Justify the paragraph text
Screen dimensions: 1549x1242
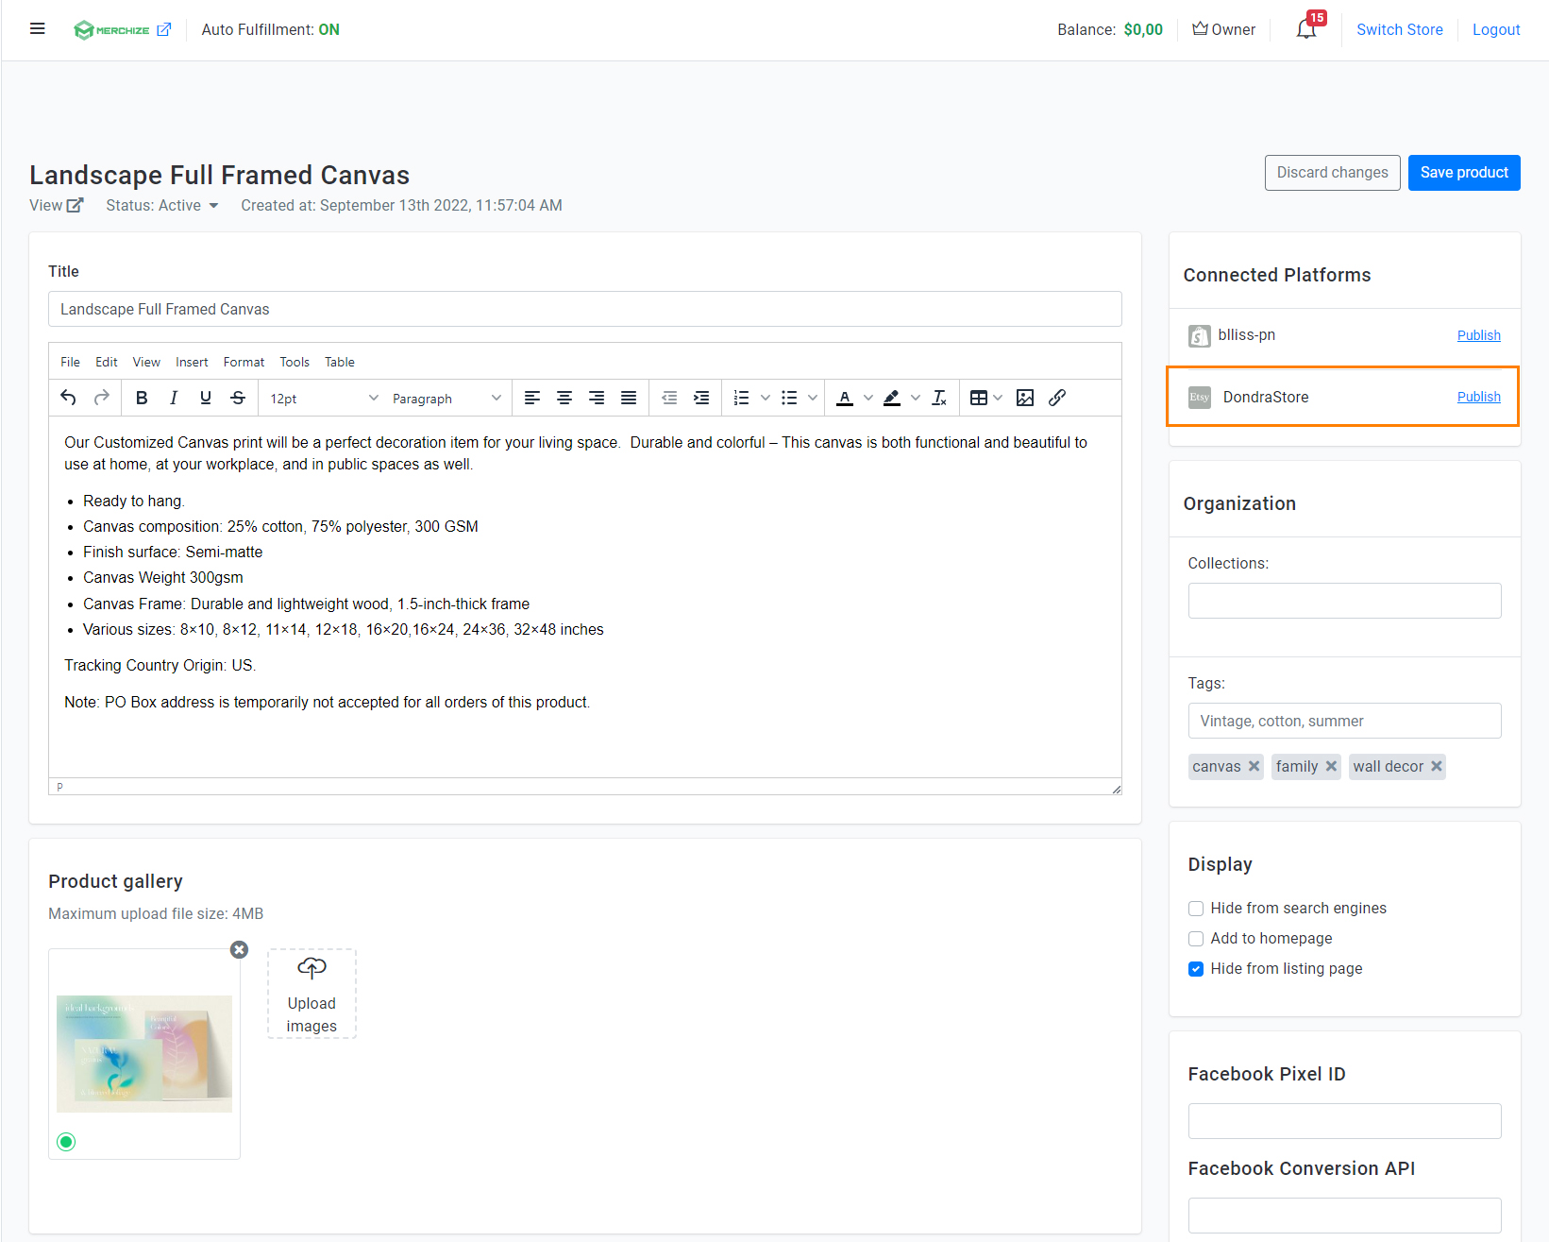point(629,398)
